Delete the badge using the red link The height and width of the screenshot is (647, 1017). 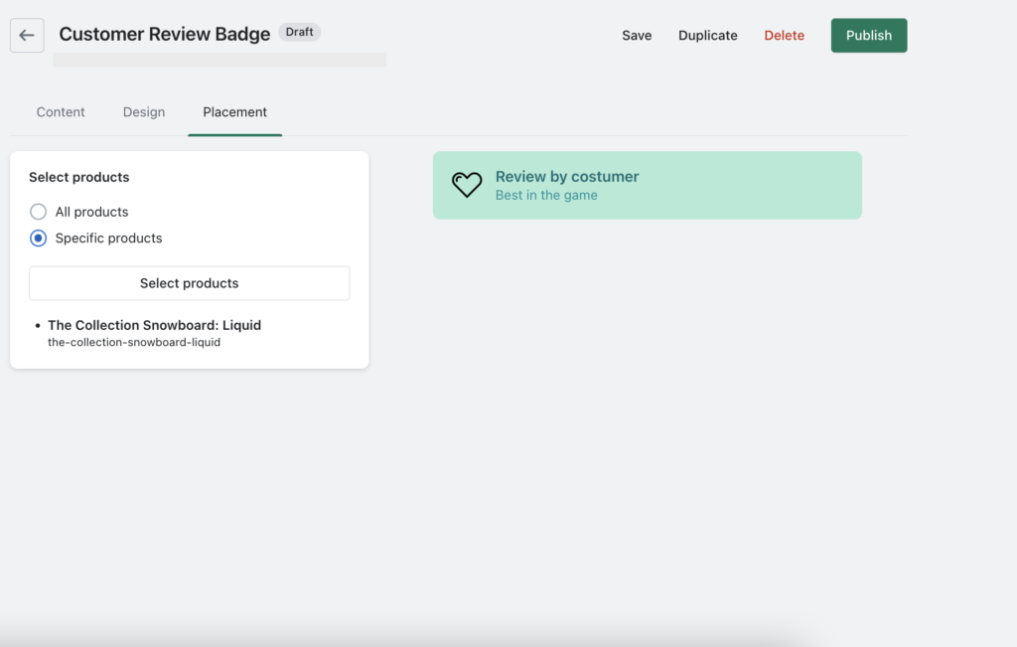(x=784, y=36)
